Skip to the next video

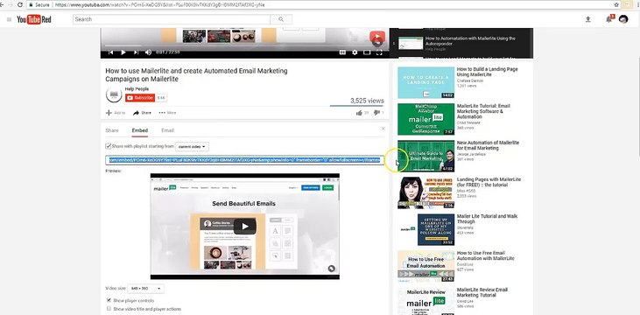click(x=136, y=52)
